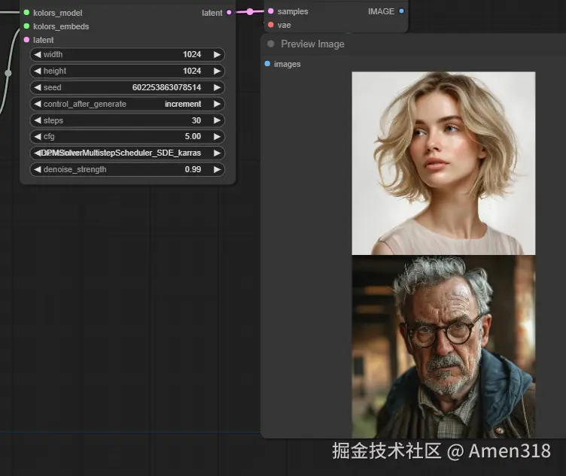The height and width of the screenshot is (476, 566).
Task: Collapse the Preview Image node via its dot
Action: (x=271, y=44)
